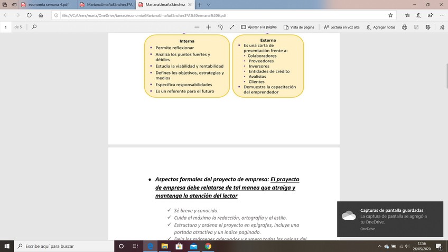Pin the PDF toolbar

click(x=442, y=27)
